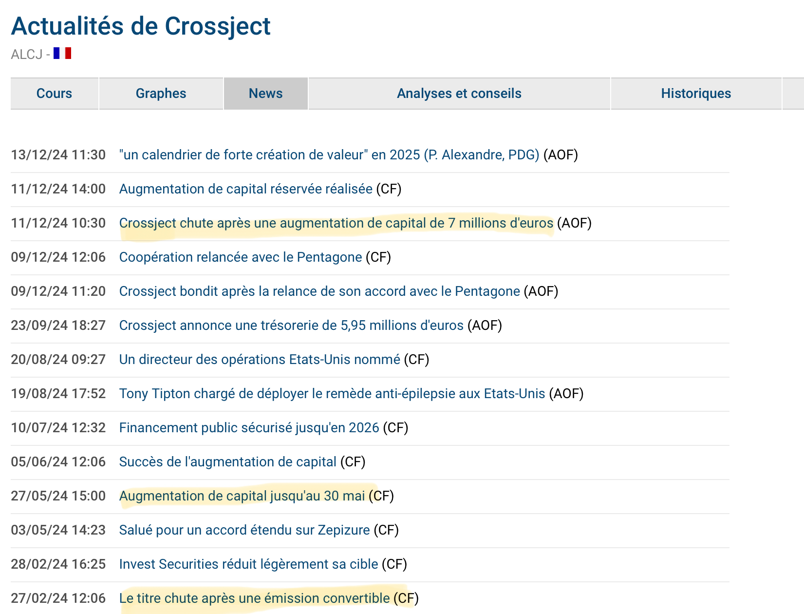Click the (AOF) source tag on the 13/12/24 row
This screenshot has height=614, width=804.
pyautogui.click(x=561, y=155)
